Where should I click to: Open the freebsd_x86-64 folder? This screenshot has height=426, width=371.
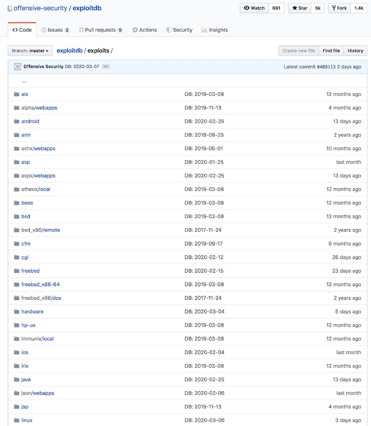[41, 284]
